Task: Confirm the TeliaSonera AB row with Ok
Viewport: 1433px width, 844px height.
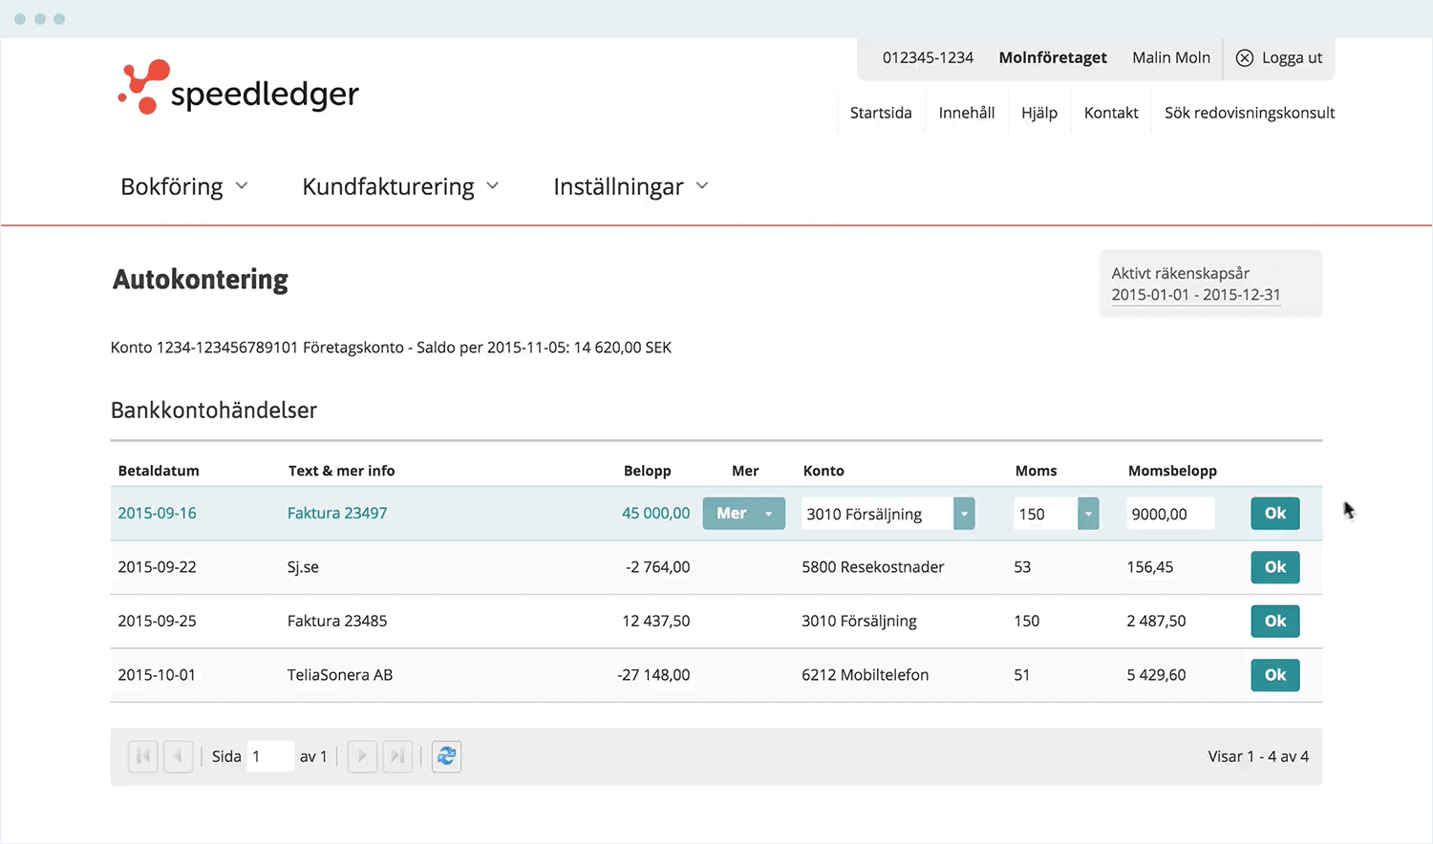Action: pos(1274,675)
